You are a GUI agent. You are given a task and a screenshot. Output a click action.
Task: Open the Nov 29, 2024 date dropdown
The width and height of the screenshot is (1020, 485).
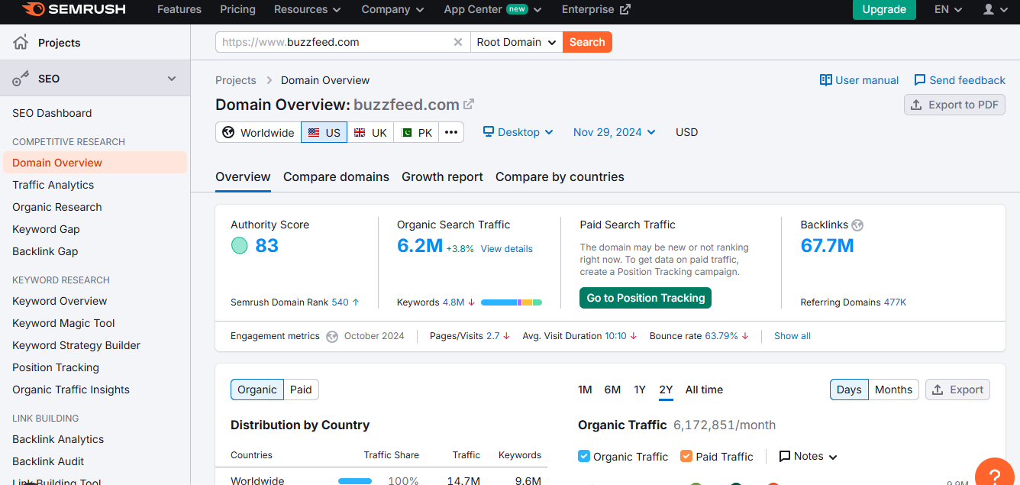615,132
